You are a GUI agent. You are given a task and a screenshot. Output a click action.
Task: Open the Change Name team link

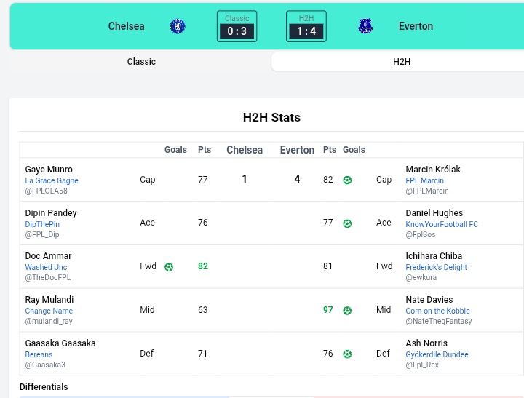click(x=49, y=311)
